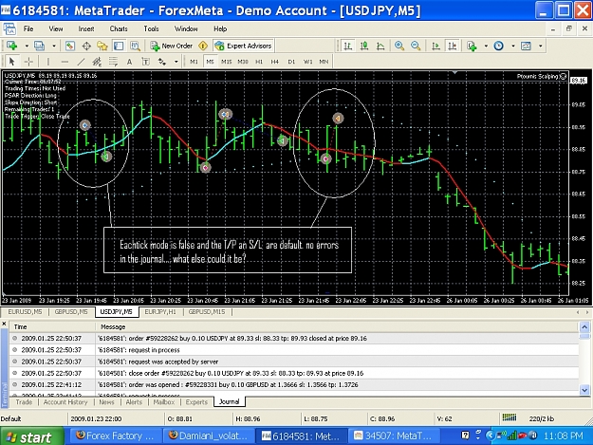Expand the Periods dropdown arrow
Screen dimensions: 593x445
pyautogui.click(x=513, y=46)
